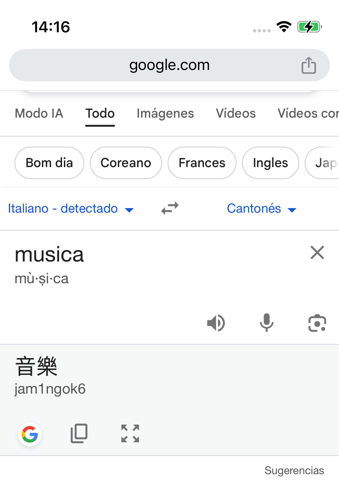
Task: Select the 'Coreano' suggestion chip
Action: tap(126, 163)
